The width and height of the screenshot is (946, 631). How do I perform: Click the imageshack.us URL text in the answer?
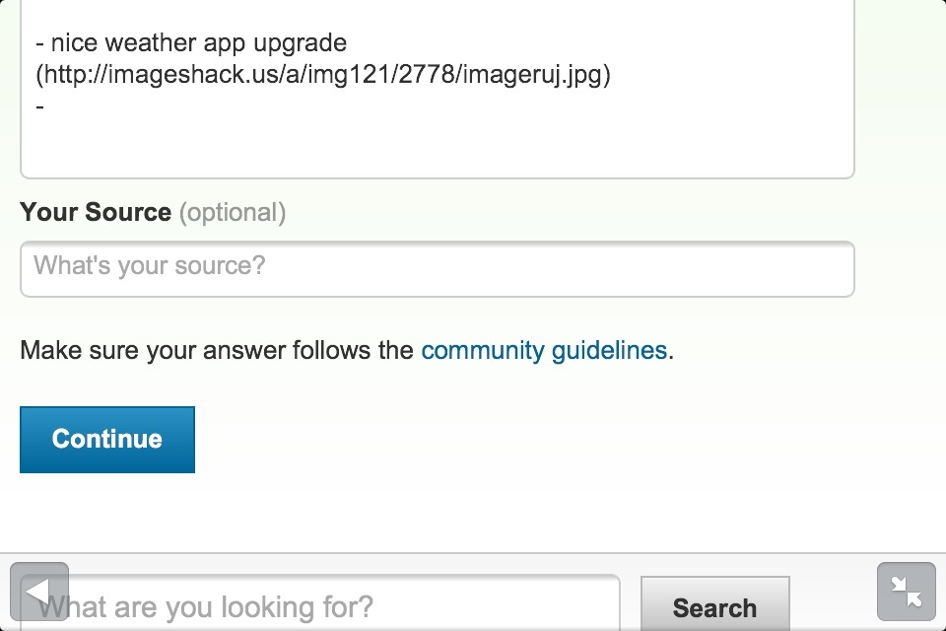click(x=323, y=75)
